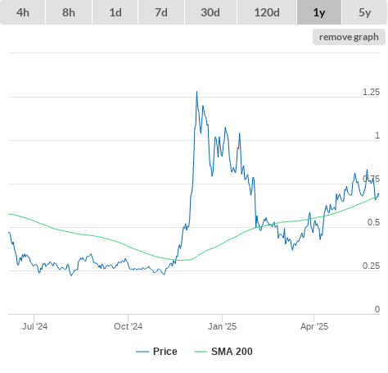Switch chart to 30d range
The image size is (388, 373).
[x=210, y=12]
